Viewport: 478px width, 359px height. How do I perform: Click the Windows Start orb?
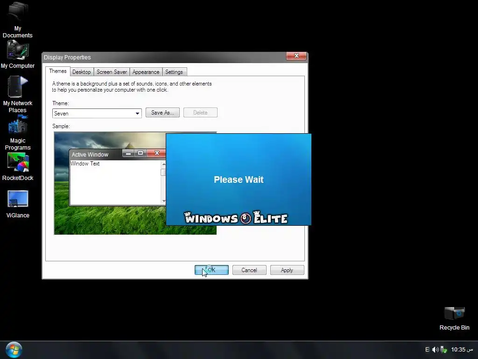point(14,350)
